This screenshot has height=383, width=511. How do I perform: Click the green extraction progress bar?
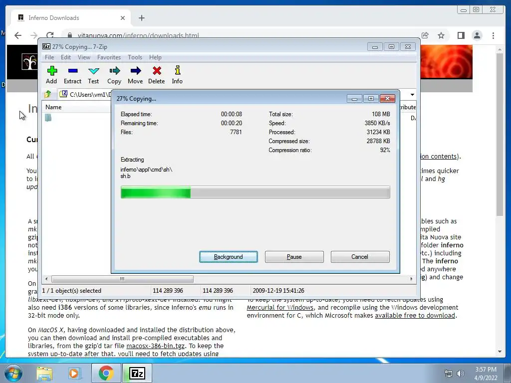tap(156, 192)
